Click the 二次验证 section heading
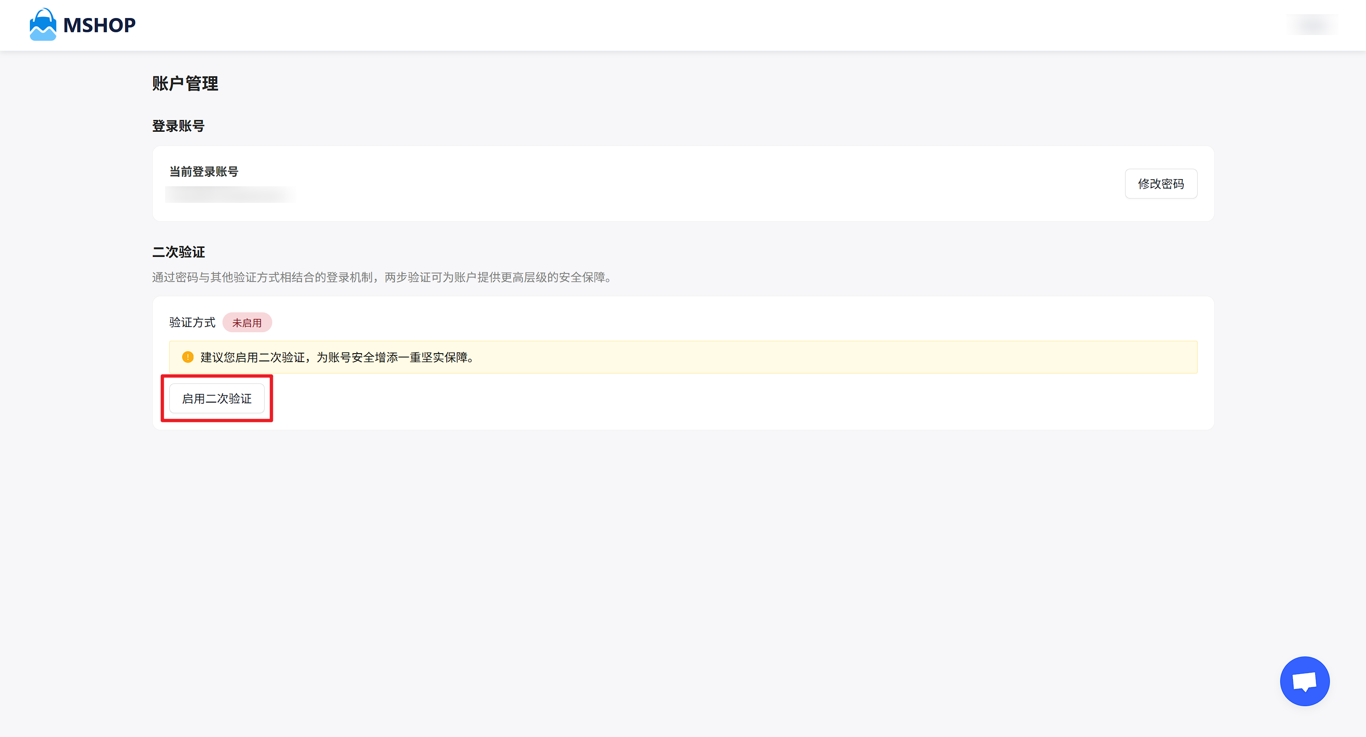This screenshot has width=1366, height=737. 178,252
